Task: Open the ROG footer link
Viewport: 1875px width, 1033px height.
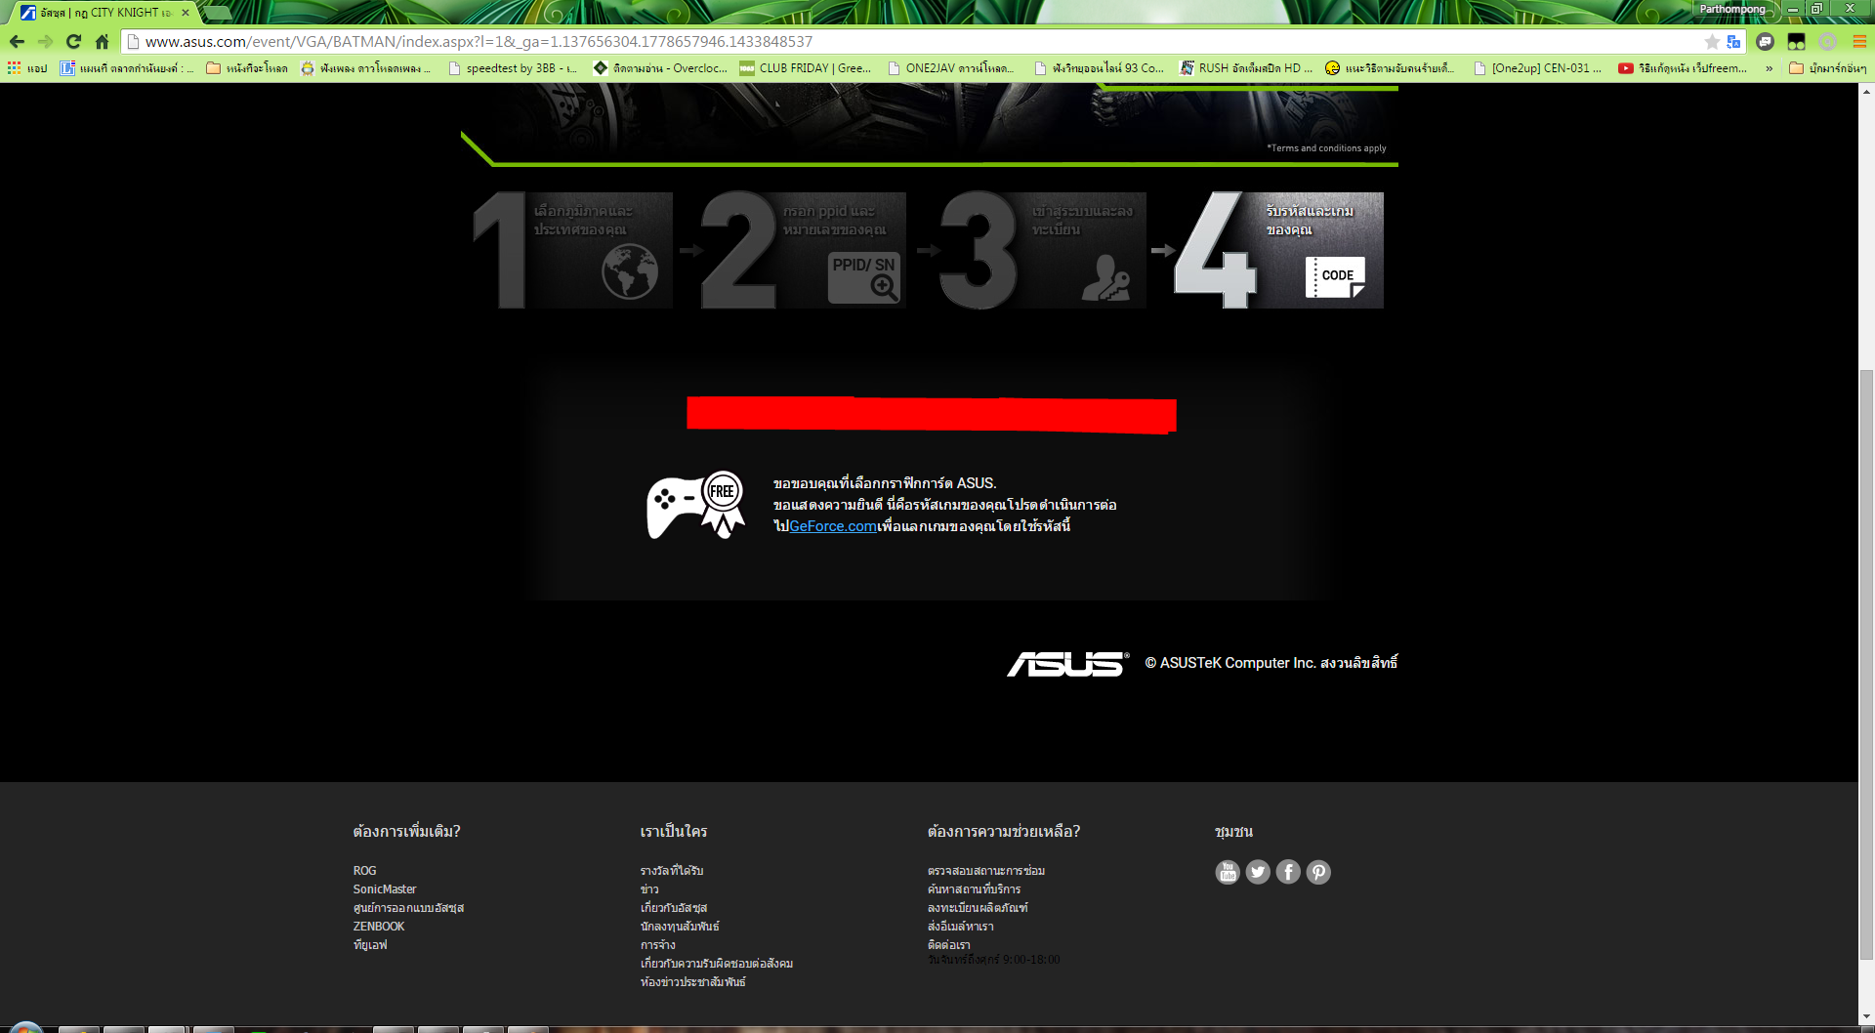Action: click(x=364, y=871)
